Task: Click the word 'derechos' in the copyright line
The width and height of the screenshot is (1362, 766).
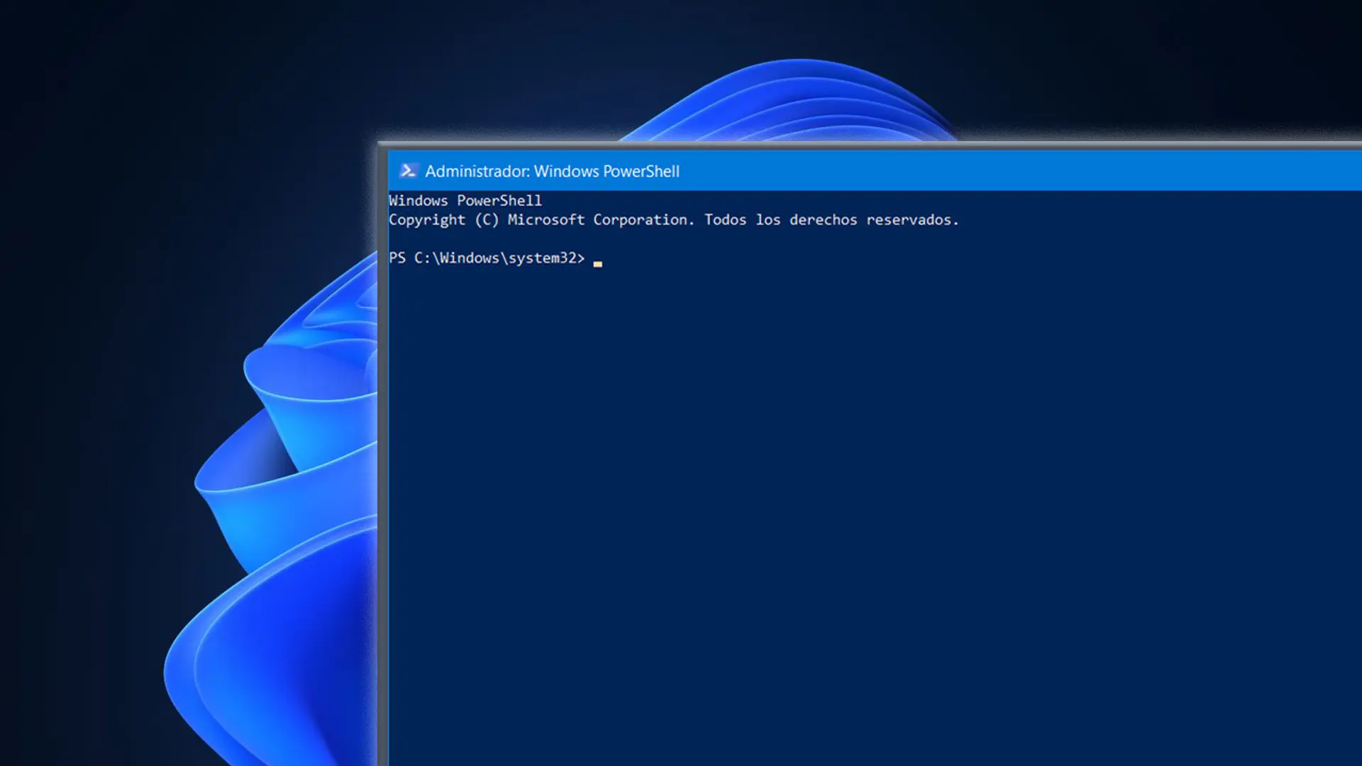Action: [823, 220]
